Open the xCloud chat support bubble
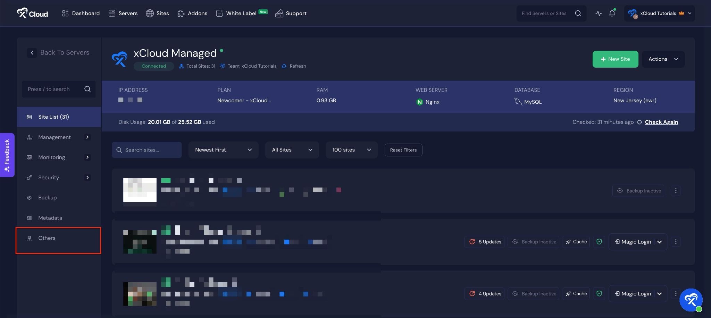This screenshot has height=318, width=711. (x=691, y=300)
